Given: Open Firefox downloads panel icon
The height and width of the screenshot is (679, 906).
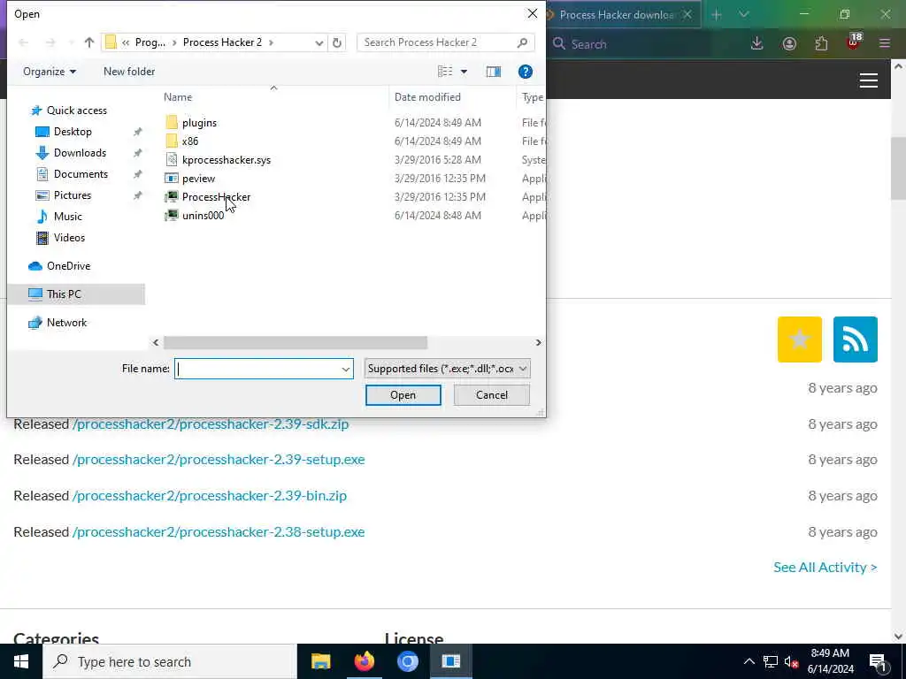Looking at the screenshot, I should (x=757, y=43).
